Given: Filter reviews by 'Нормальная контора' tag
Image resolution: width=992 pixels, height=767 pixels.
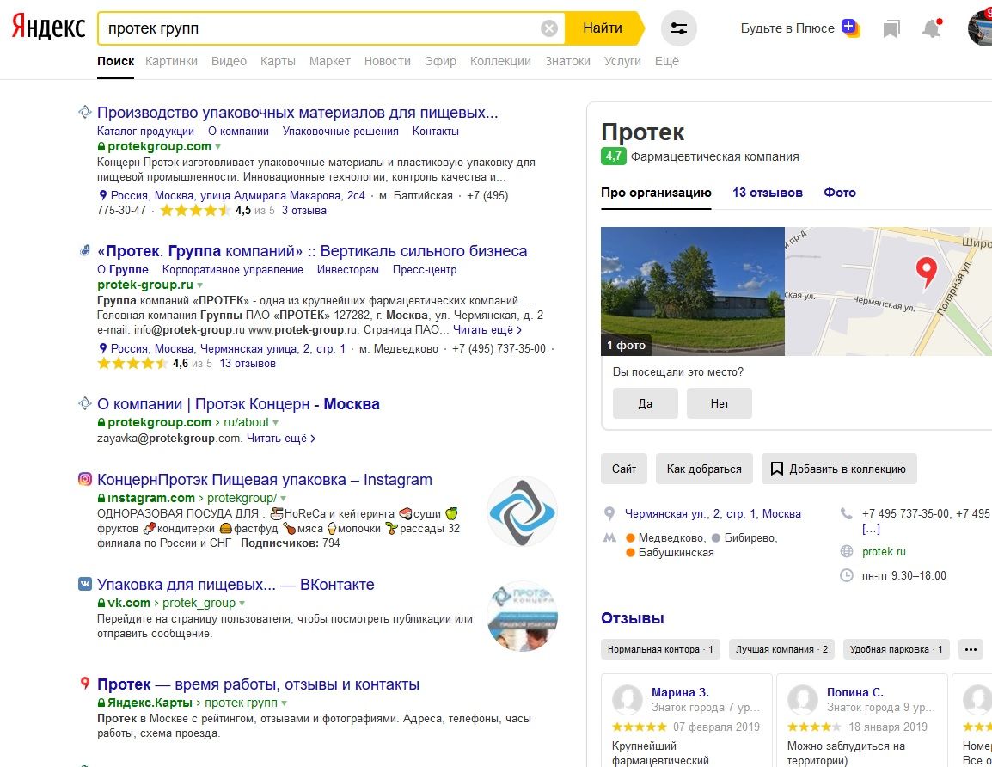Looking at the screenshot, I should pos(660,649).
